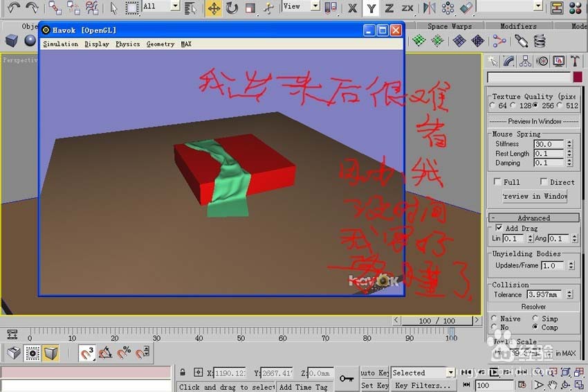This screenshot has height=392, width=588.
Task: Click the Mirror Selected Objects icon
Action: tap(430, 8)
